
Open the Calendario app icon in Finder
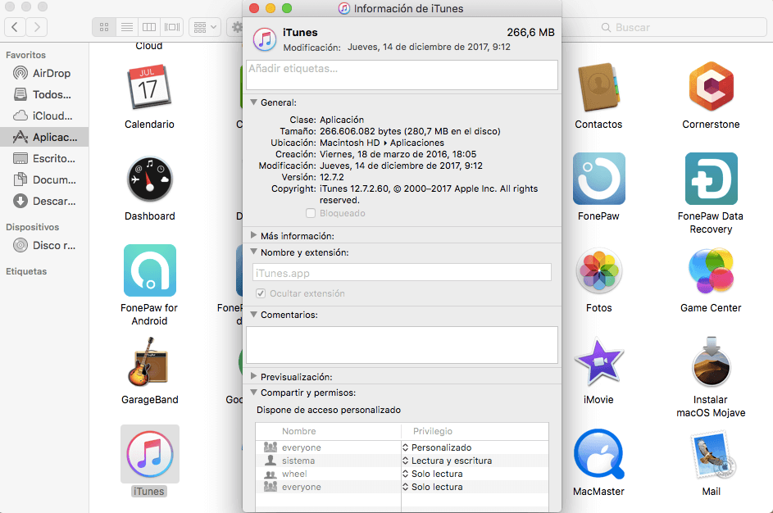tap(149, 87)
